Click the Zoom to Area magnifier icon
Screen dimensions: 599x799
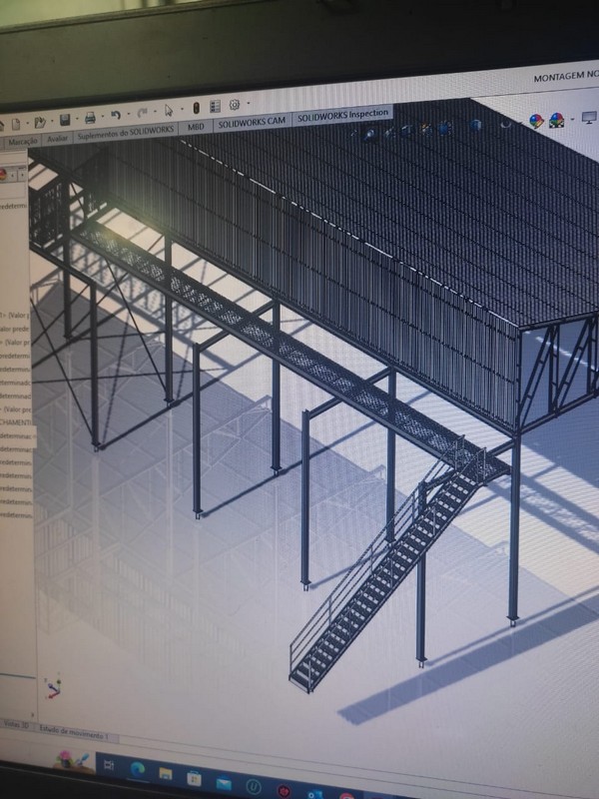pos(370,134)
